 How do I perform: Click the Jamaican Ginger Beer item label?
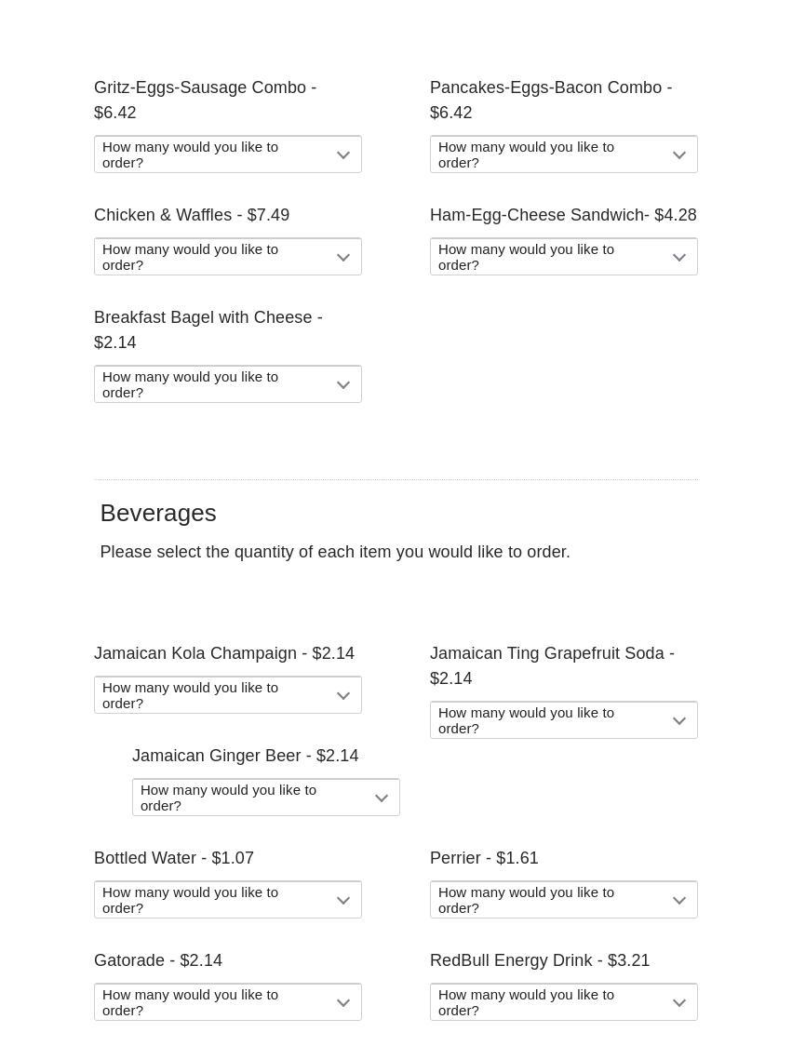(x=245, y=756)
